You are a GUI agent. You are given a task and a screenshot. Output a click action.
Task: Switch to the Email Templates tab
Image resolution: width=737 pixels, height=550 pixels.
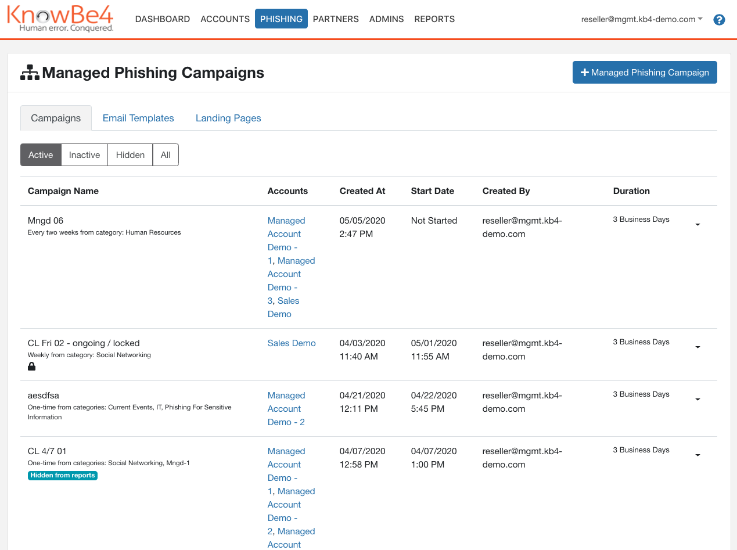pos(138,118)
